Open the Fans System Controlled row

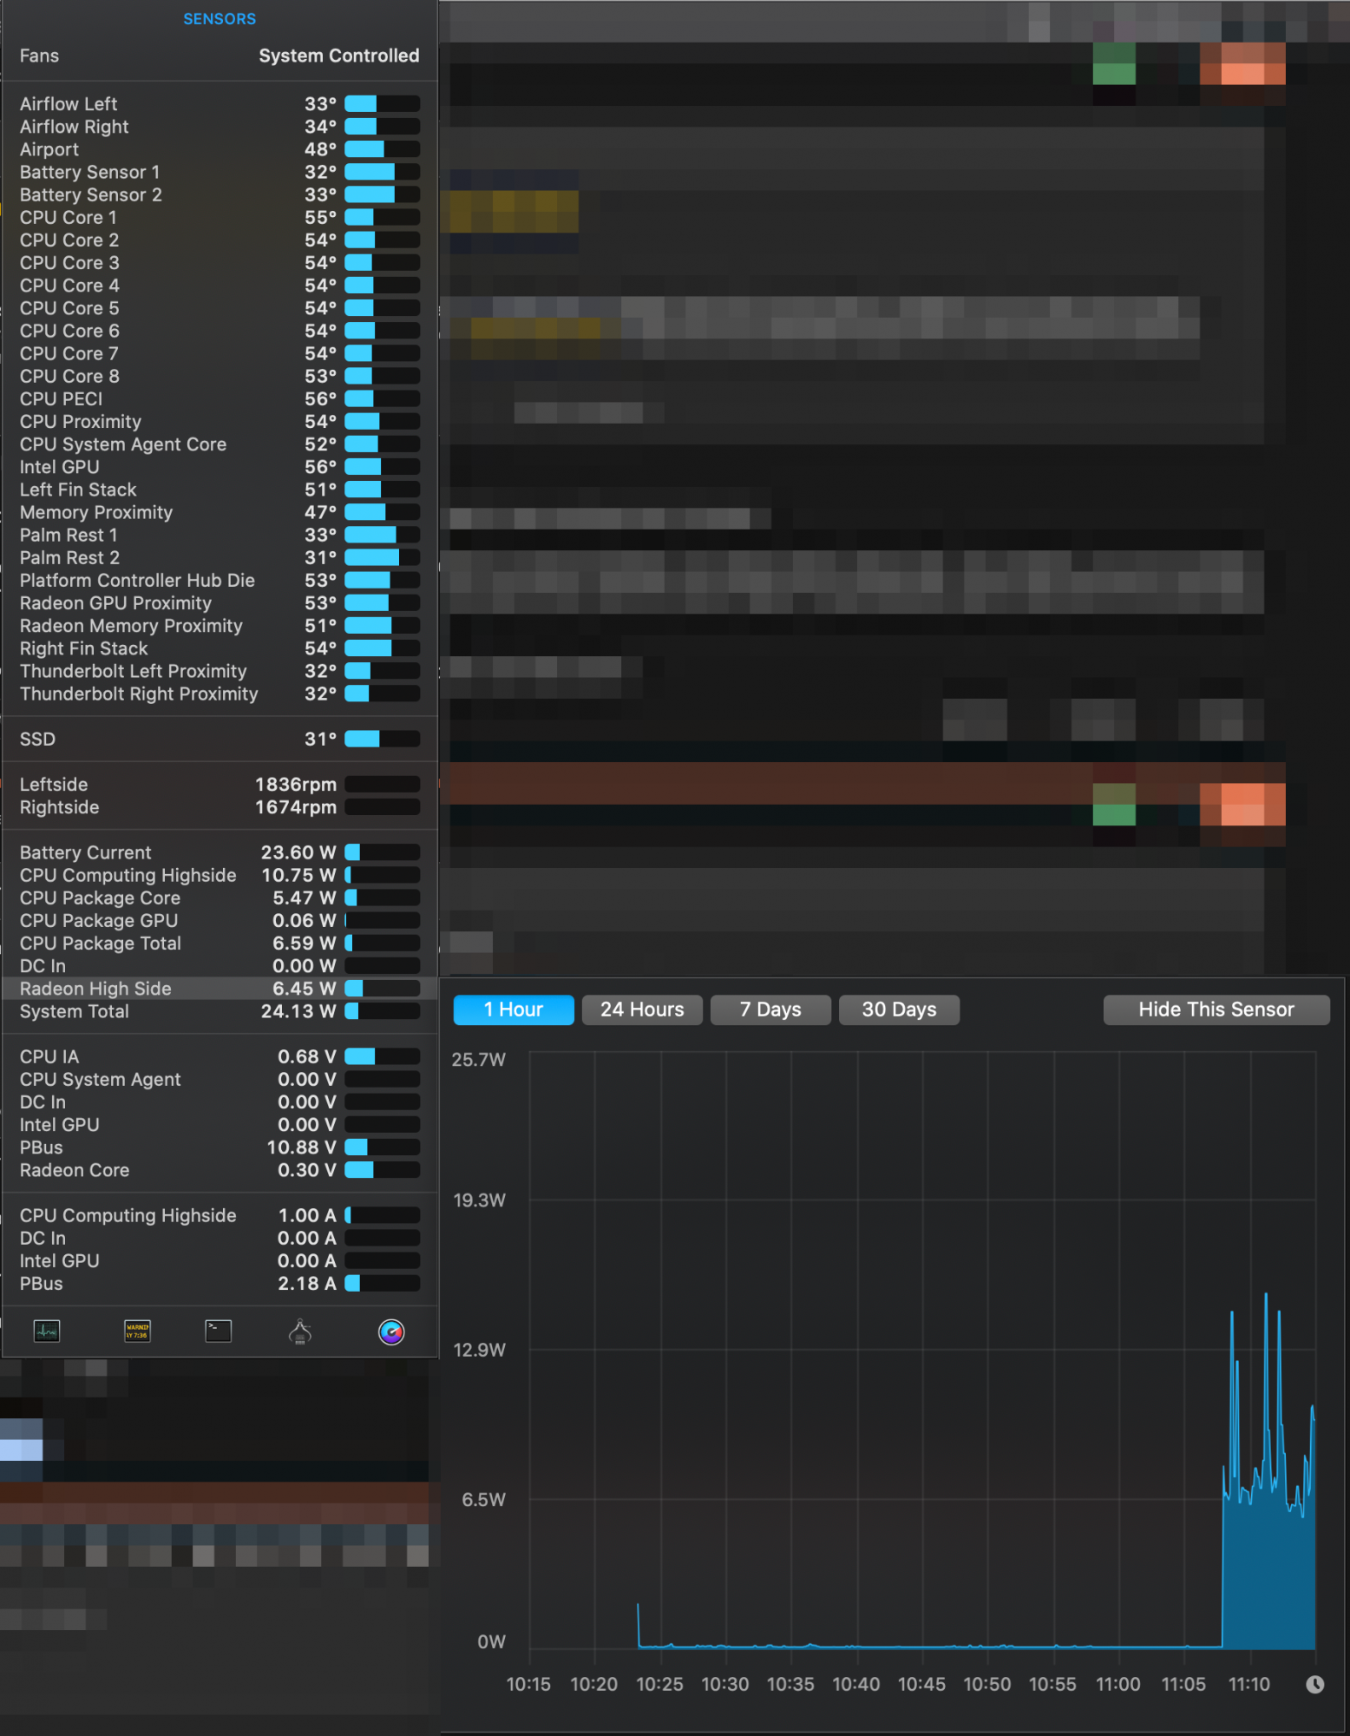click(x=220, y=56)
